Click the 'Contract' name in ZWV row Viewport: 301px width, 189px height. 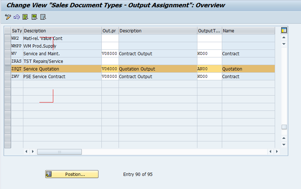tap(231, 77)
